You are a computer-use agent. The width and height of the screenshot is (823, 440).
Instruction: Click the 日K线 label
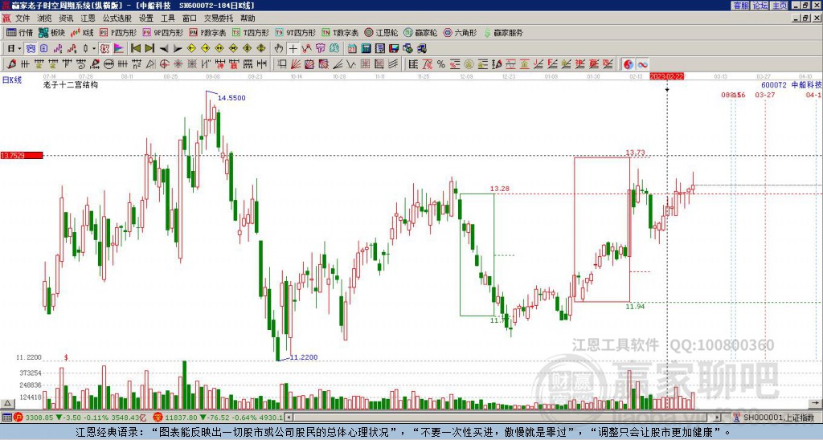(x=11, y=80)
